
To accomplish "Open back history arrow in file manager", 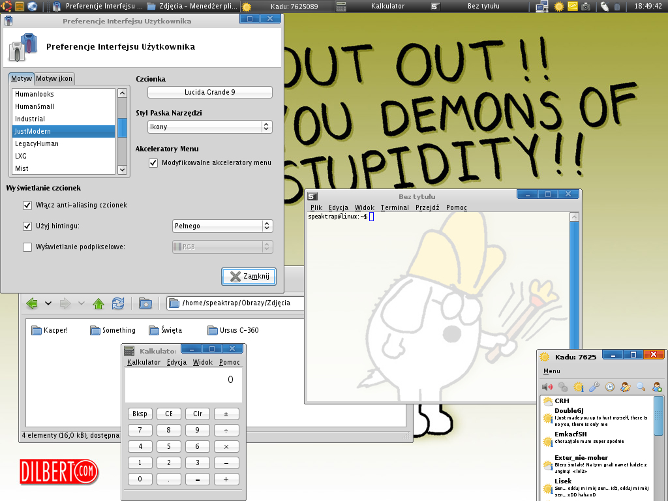I will pyautogui.click(x=48, y=303).
